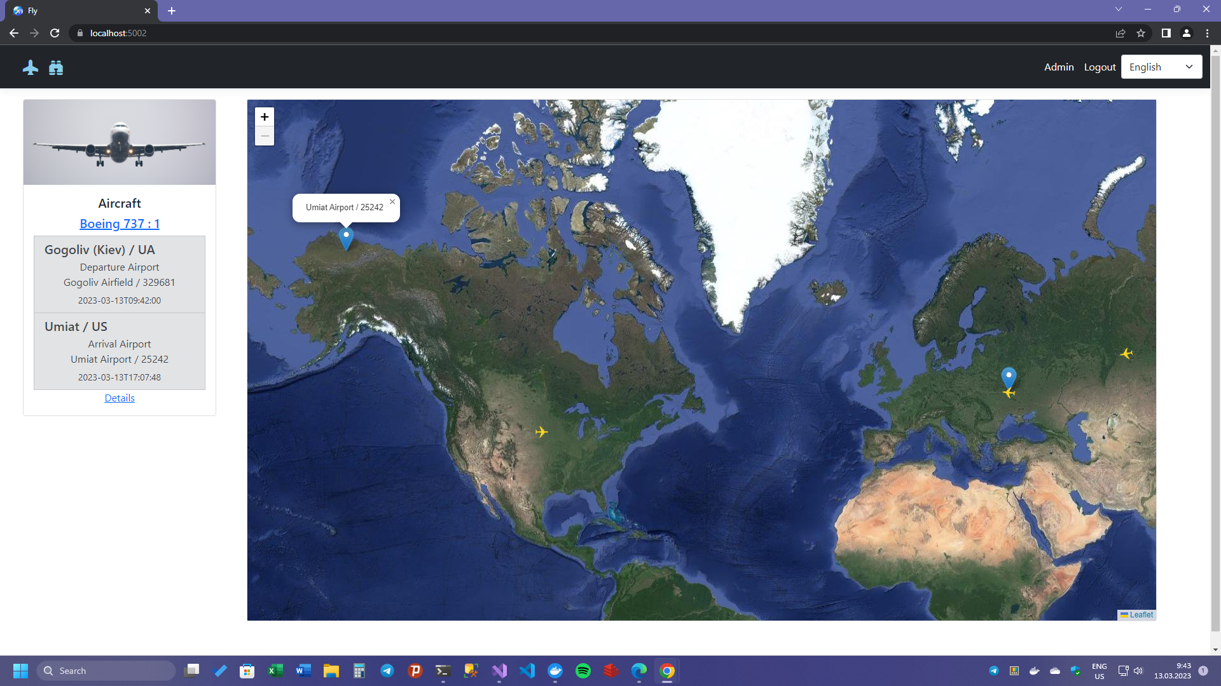Viewport: 1221px width, 686px height.
Task: Open the Chrome browser menu
Action: [1208, 33]
